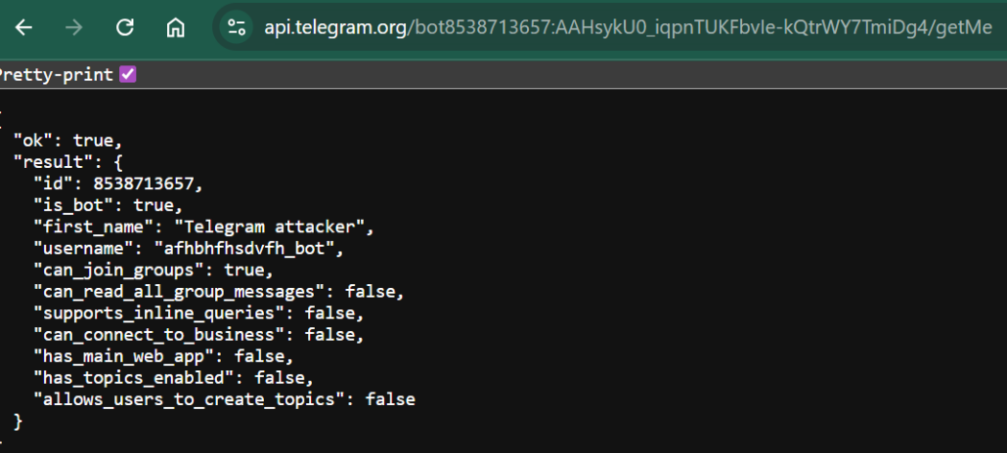Screen dimensions: 1007x453
Task: Click the browser Back arrow
Action: pyautogui.click(x=23, y=27)
